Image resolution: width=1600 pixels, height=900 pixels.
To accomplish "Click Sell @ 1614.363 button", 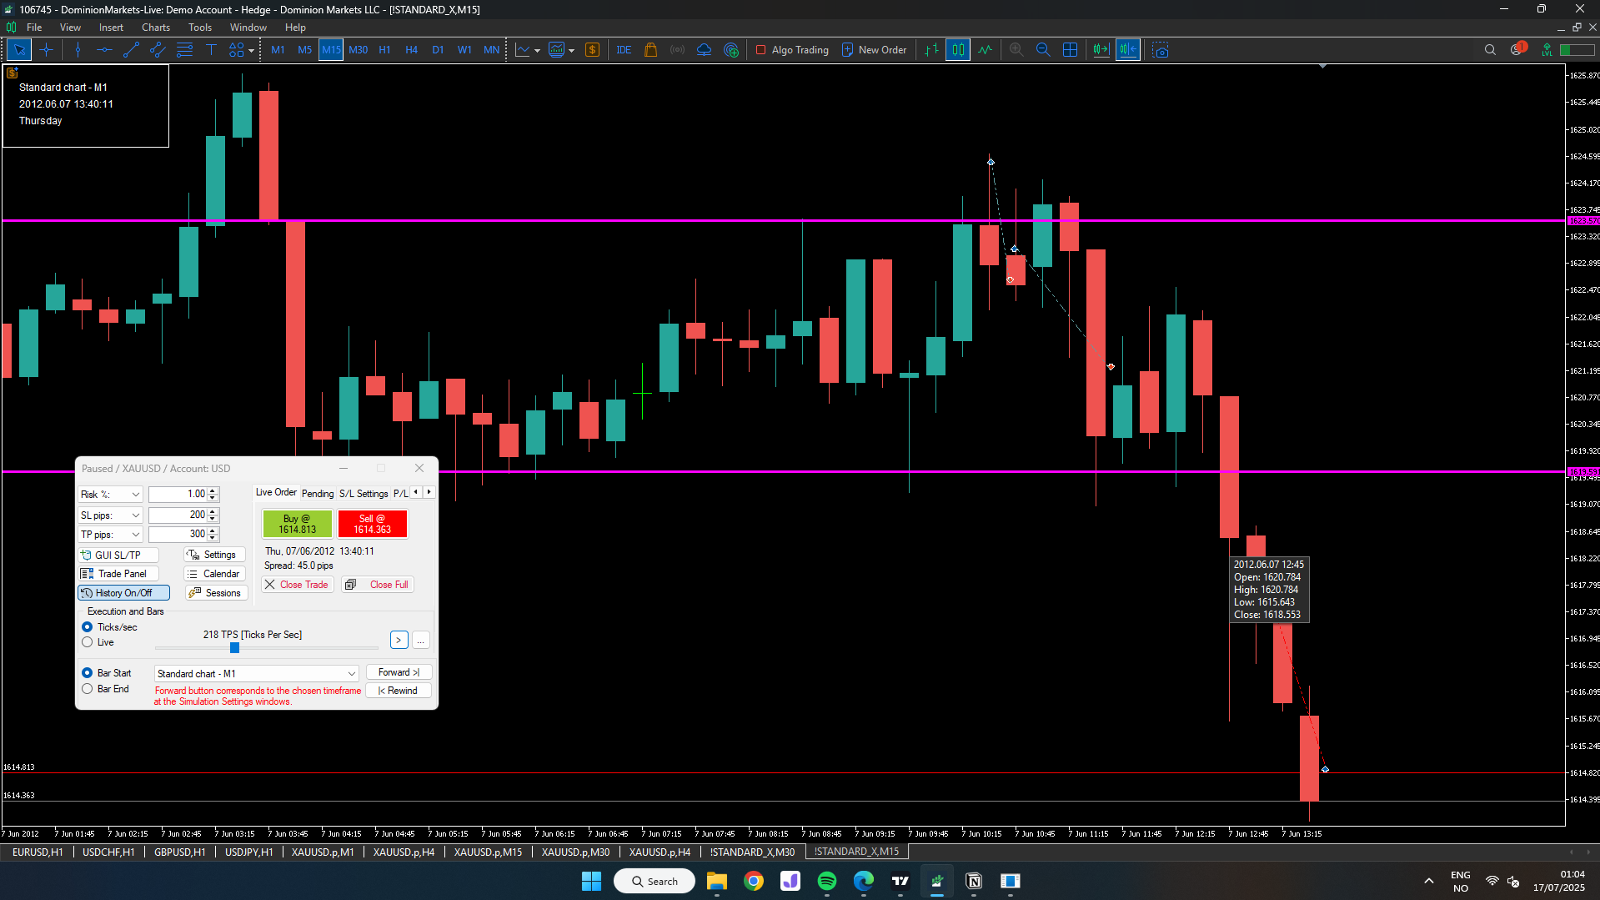I will coord(373,524).
